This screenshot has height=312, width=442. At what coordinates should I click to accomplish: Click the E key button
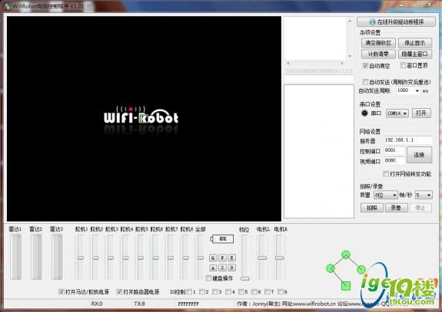tap(231, 258)
